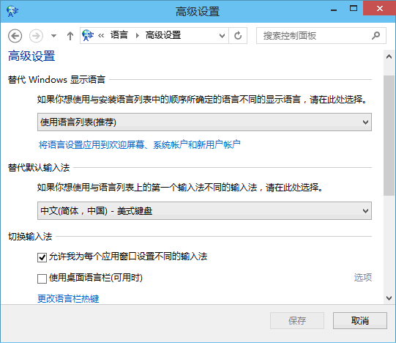Click the 保存 button
This screenshot has height=343, width=396.
297,321
